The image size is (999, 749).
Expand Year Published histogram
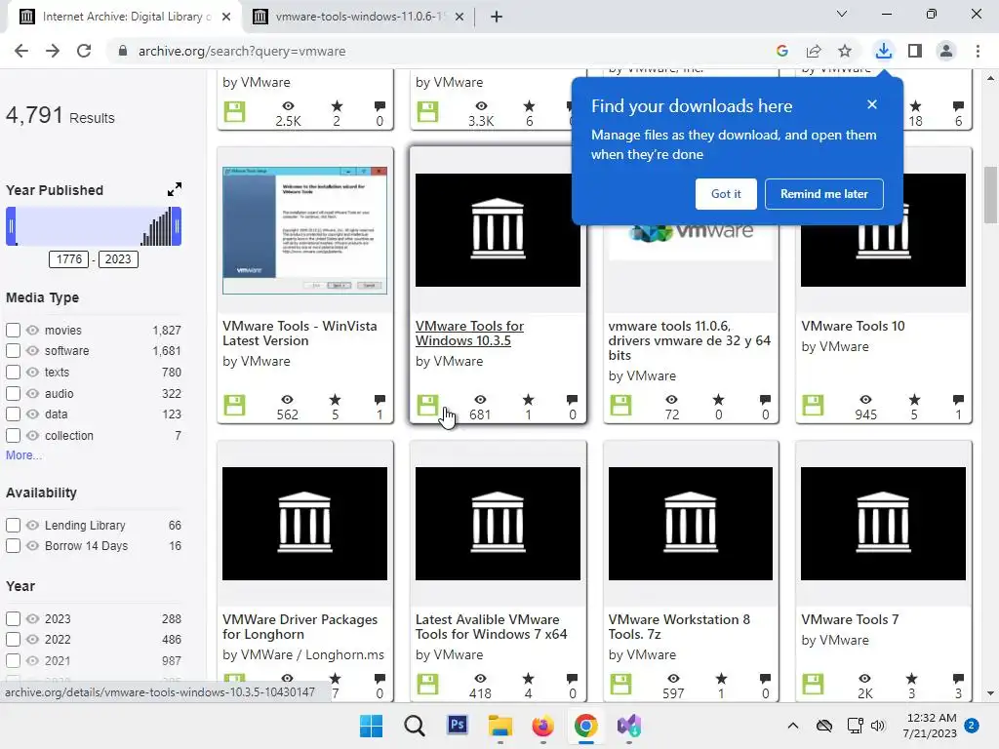[x=174, y=190]
